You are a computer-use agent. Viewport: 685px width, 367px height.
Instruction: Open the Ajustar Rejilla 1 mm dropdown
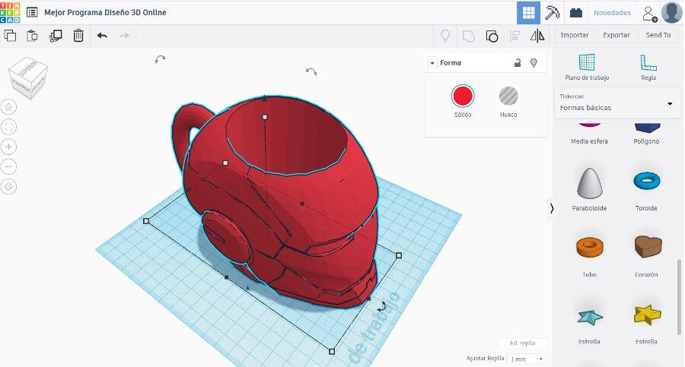(527, 358)
